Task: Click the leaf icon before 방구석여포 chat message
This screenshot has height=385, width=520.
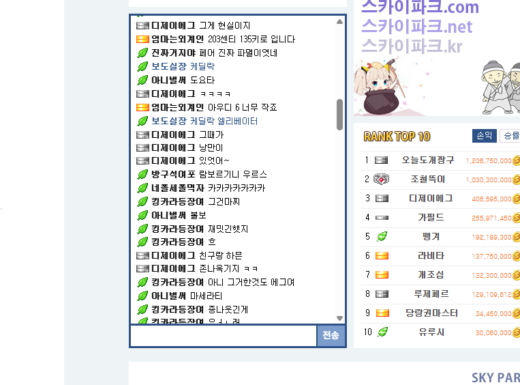Action: pyautogui.click(x=142, y=174)
